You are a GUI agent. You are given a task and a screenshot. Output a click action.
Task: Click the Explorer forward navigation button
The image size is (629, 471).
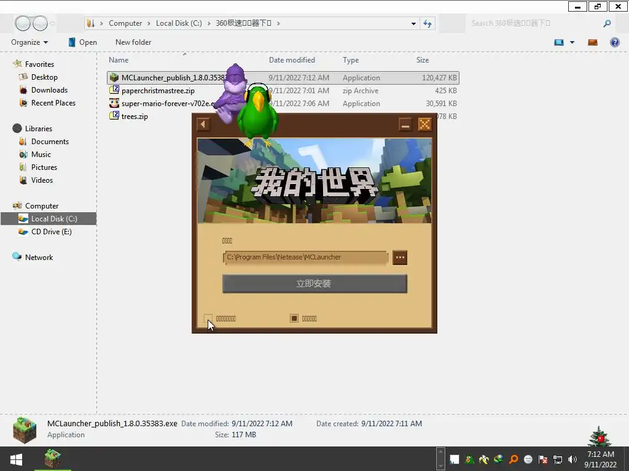[40, 23]
